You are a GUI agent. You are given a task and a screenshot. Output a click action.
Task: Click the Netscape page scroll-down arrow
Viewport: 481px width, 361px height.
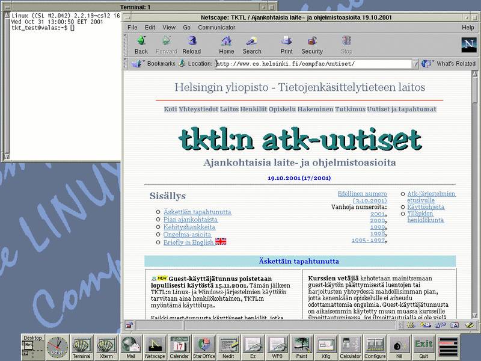[475, 315]
